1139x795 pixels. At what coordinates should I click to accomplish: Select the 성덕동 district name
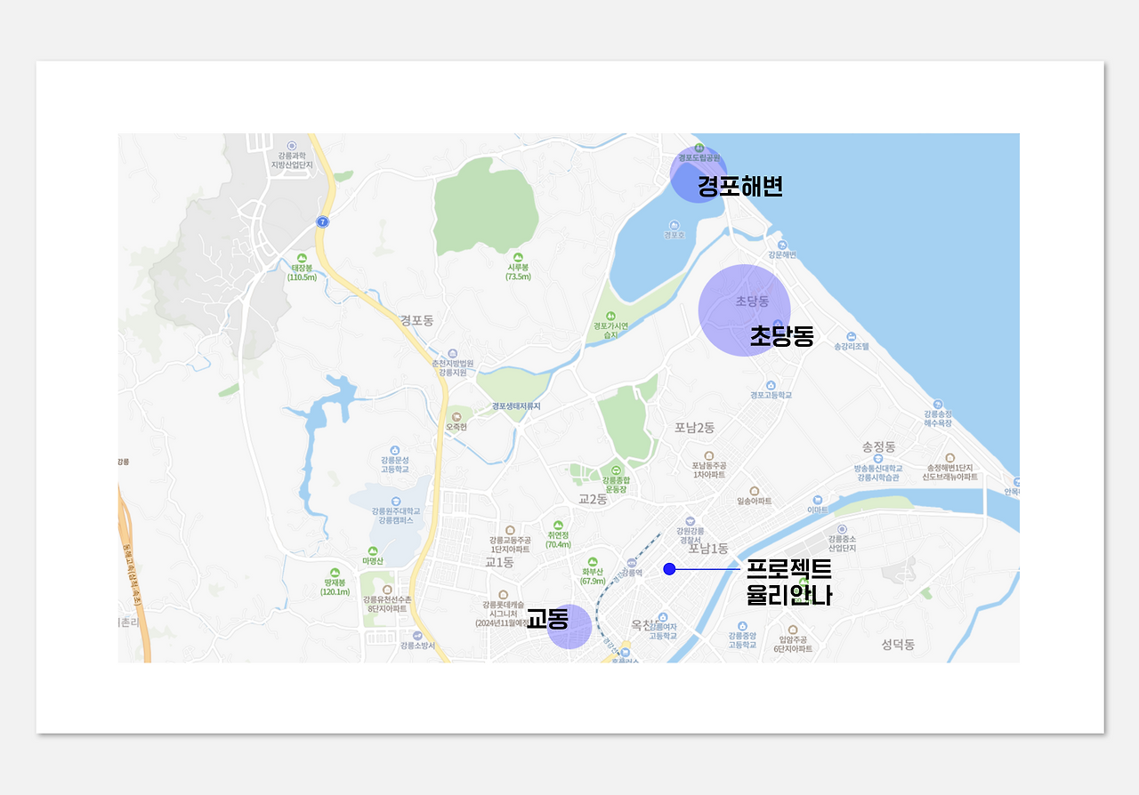pos(898,645)
